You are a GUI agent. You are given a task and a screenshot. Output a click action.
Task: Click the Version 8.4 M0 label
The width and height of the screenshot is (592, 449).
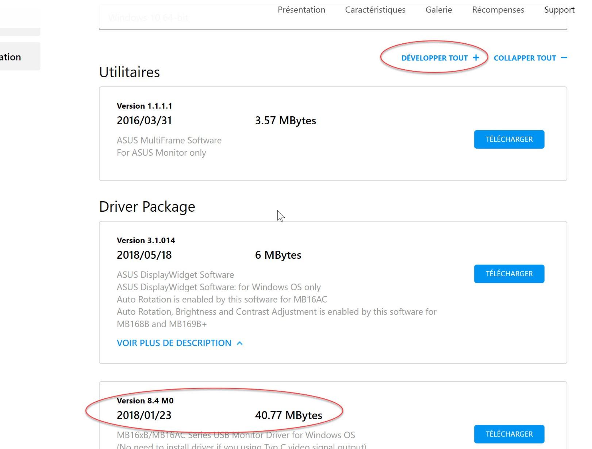click(145, 401)
